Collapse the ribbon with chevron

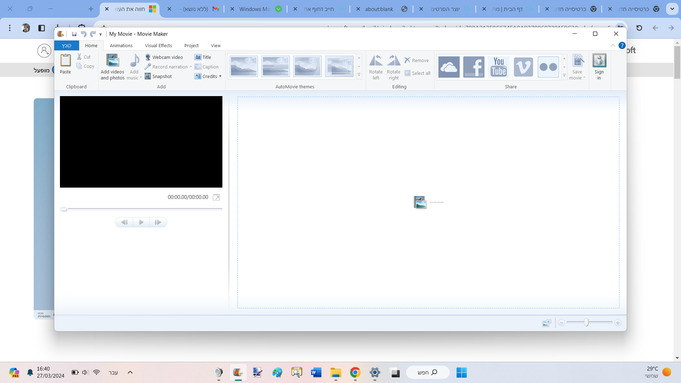pyautogui.click(x=613, y=45)
